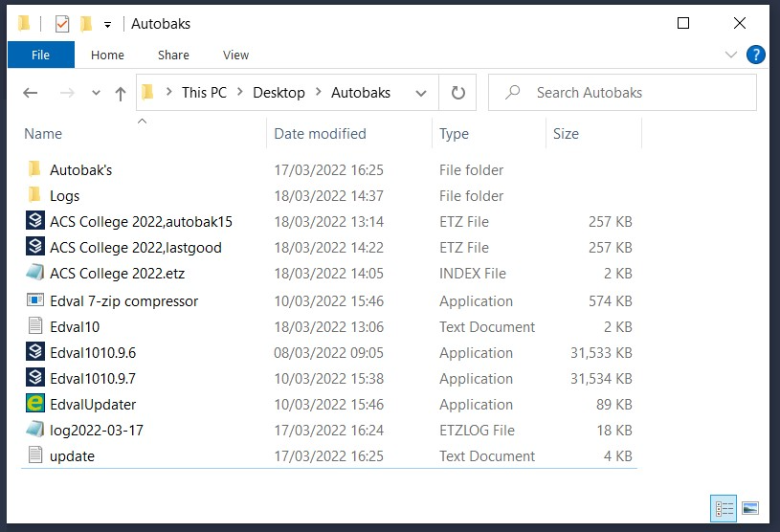Refresh the Autobaks folder view
This screenshot has height=532, width=780.
tap(457, 93)
